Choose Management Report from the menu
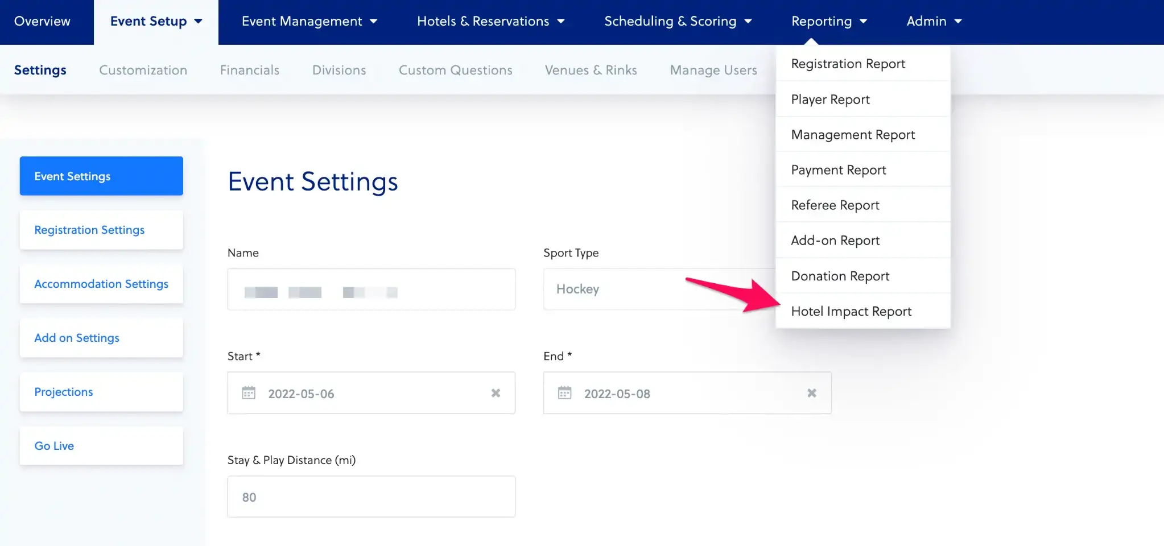The height and width of the screenshot is (546, 1164). point(863,134)
